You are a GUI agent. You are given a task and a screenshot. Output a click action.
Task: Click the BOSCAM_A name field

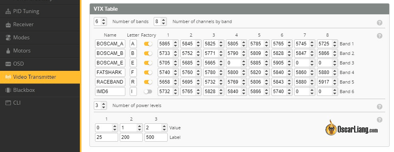click(x=110, y=44)
